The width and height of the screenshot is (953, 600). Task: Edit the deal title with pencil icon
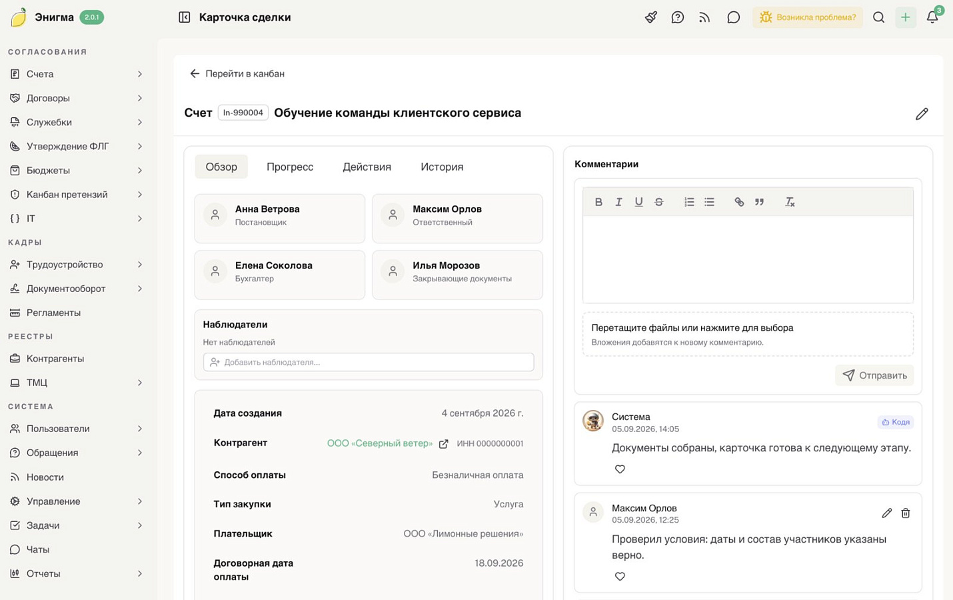pyautogui.click(x=922, y=114)
